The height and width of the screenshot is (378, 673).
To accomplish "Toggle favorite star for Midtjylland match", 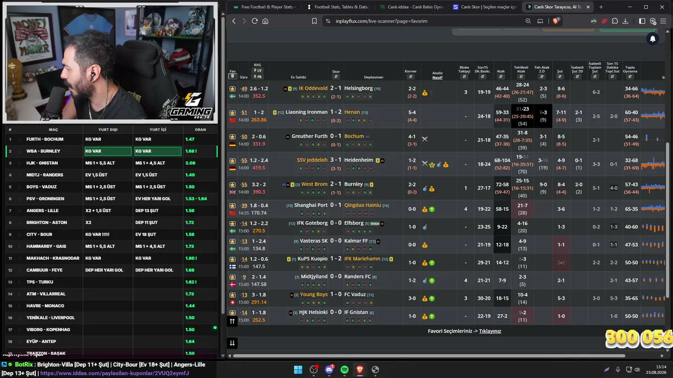I will [232, 277].
